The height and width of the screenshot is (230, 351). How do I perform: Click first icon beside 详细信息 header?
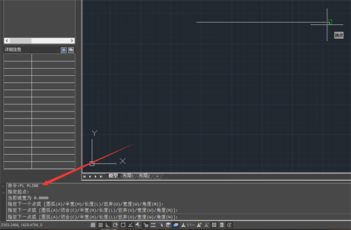(x=64, y=50)
